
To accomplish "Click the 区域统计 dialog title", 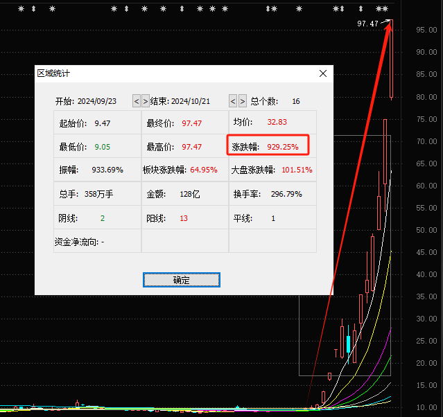I will [53, 73].
